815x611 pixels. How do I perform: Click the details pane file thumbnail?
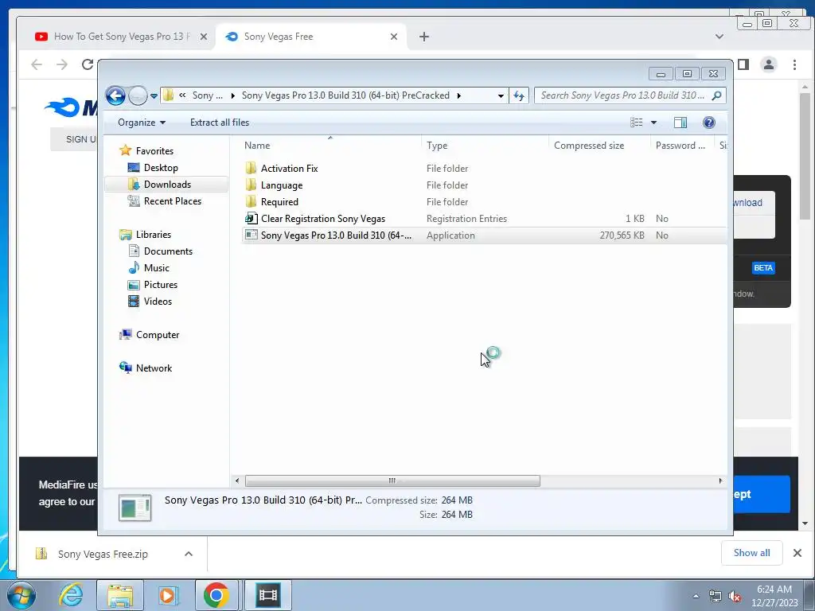tap(135, 508)
